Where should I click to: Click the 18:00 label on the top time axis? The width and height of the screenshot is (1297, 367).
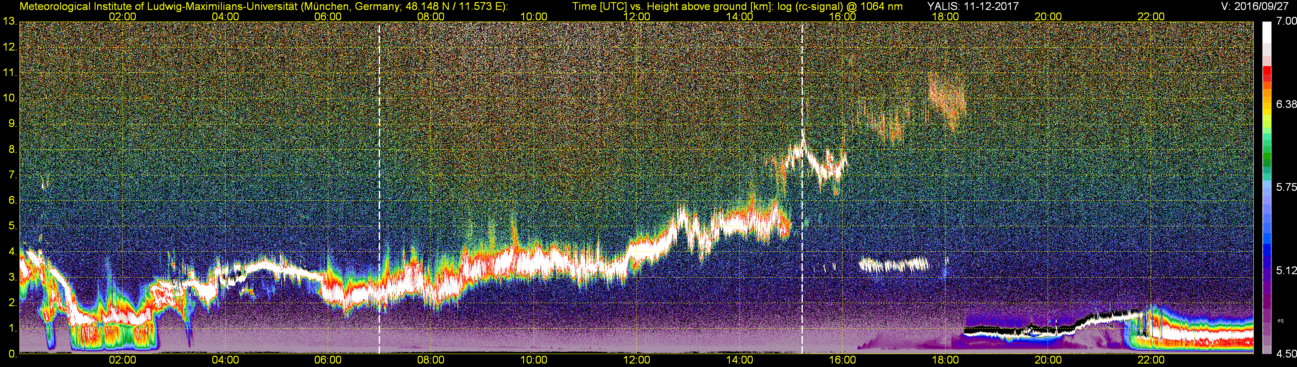pos(946,16)
